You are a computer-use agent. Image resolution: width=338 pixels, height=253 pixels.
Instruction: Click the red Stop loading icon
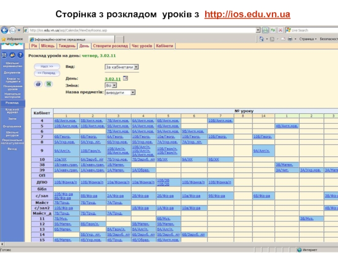coord(280,30)
